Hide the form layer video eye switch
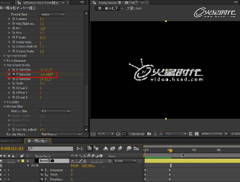 coord(1,161)
